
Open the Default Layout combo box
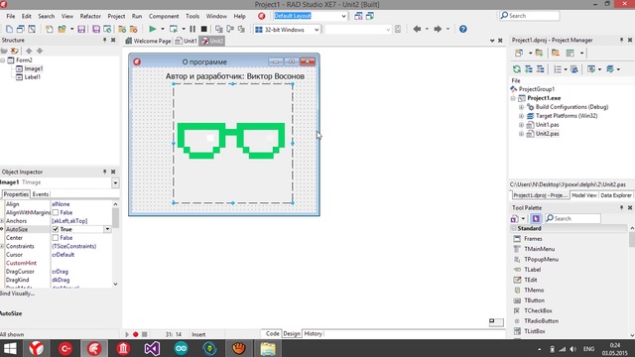coord(311,16)
